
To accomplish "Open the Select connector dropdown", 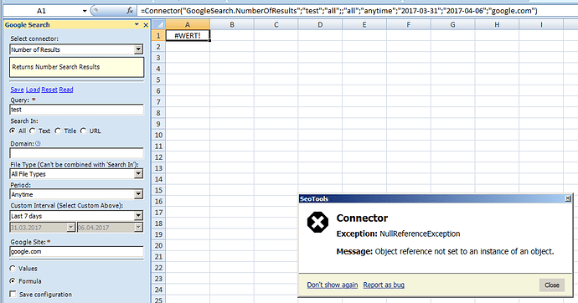I will [x=138, y=49].
